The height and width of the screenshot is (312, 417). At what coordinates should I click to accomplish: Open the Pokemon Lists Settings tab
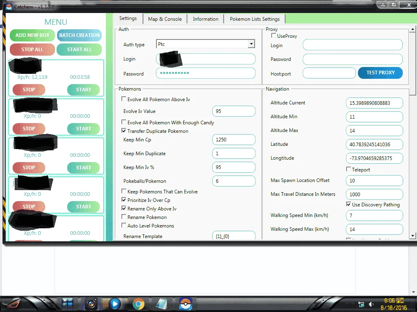coord(255,19)
